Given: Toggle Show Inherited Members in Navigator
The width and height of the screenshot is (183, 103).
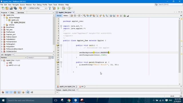Looking at the screenshot, I should click(x=3, y=92).
